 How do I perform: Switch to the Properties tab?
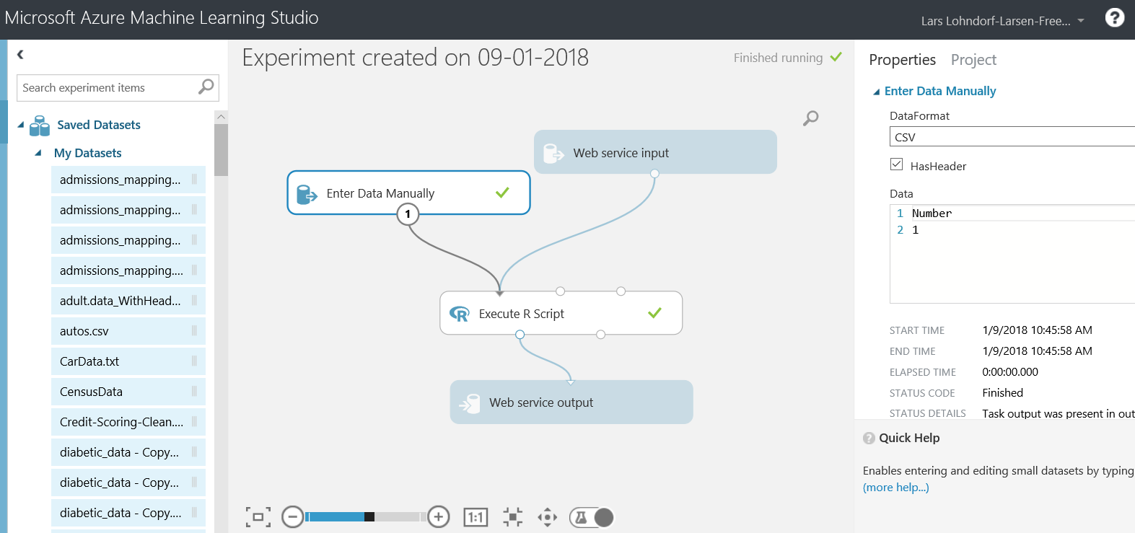click(902, 60)
